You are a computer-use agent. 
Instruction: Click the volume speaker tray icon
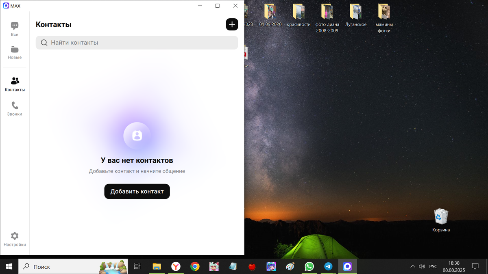422,267
